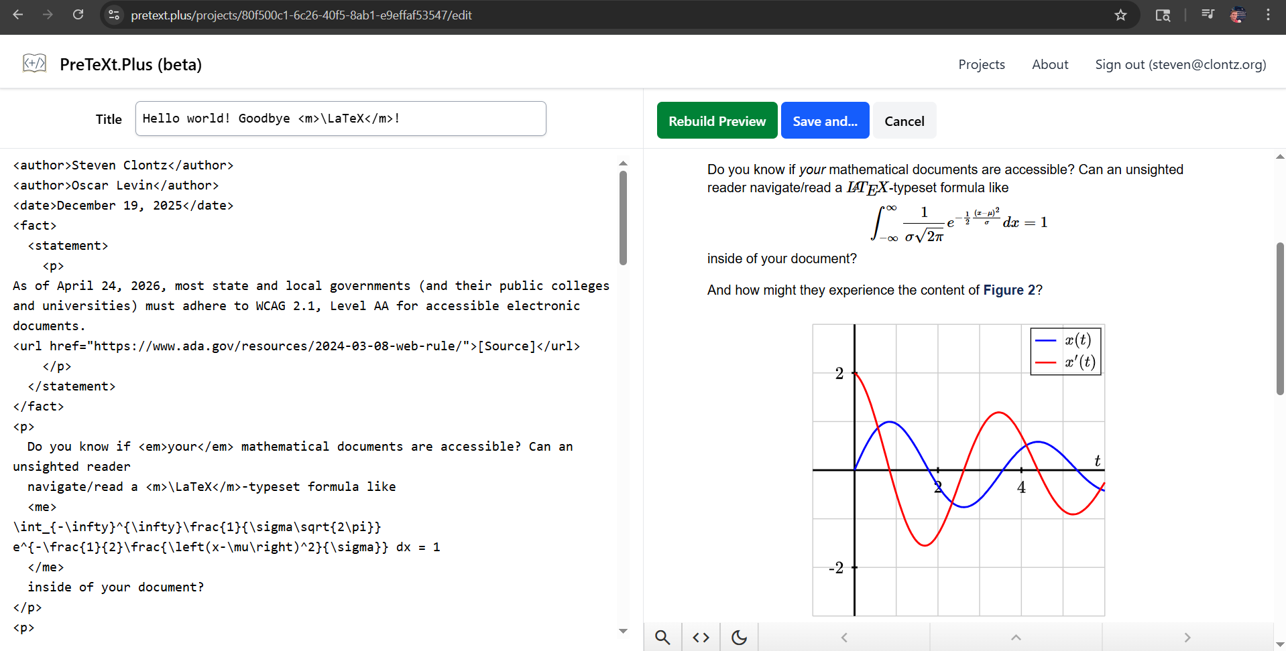Reload the page with the refresh icon
Image resolution: width=1286 pixels, height=651 pixels.
pyautogui.click(x=78, y=15)
